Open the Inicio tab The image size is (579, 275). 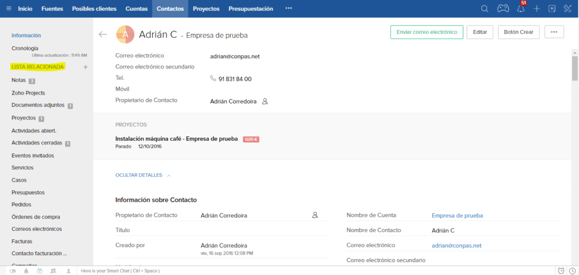25,8
